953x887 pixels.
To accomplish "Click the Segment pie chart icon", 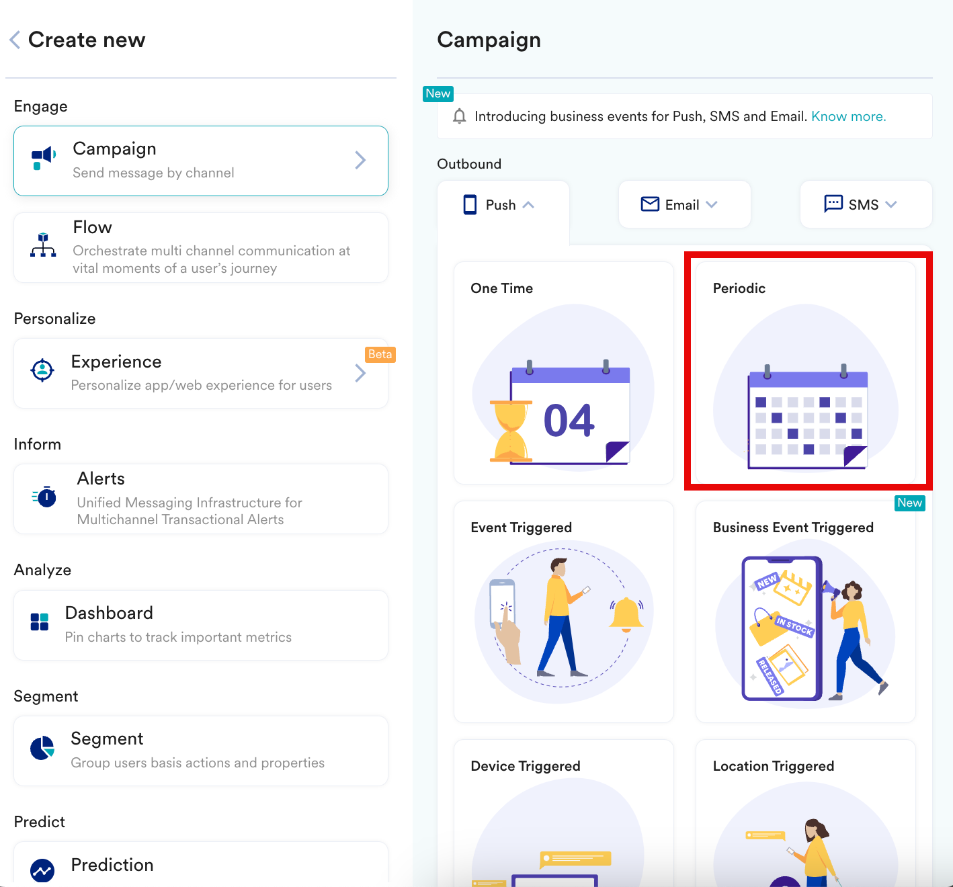I will 42,748.
